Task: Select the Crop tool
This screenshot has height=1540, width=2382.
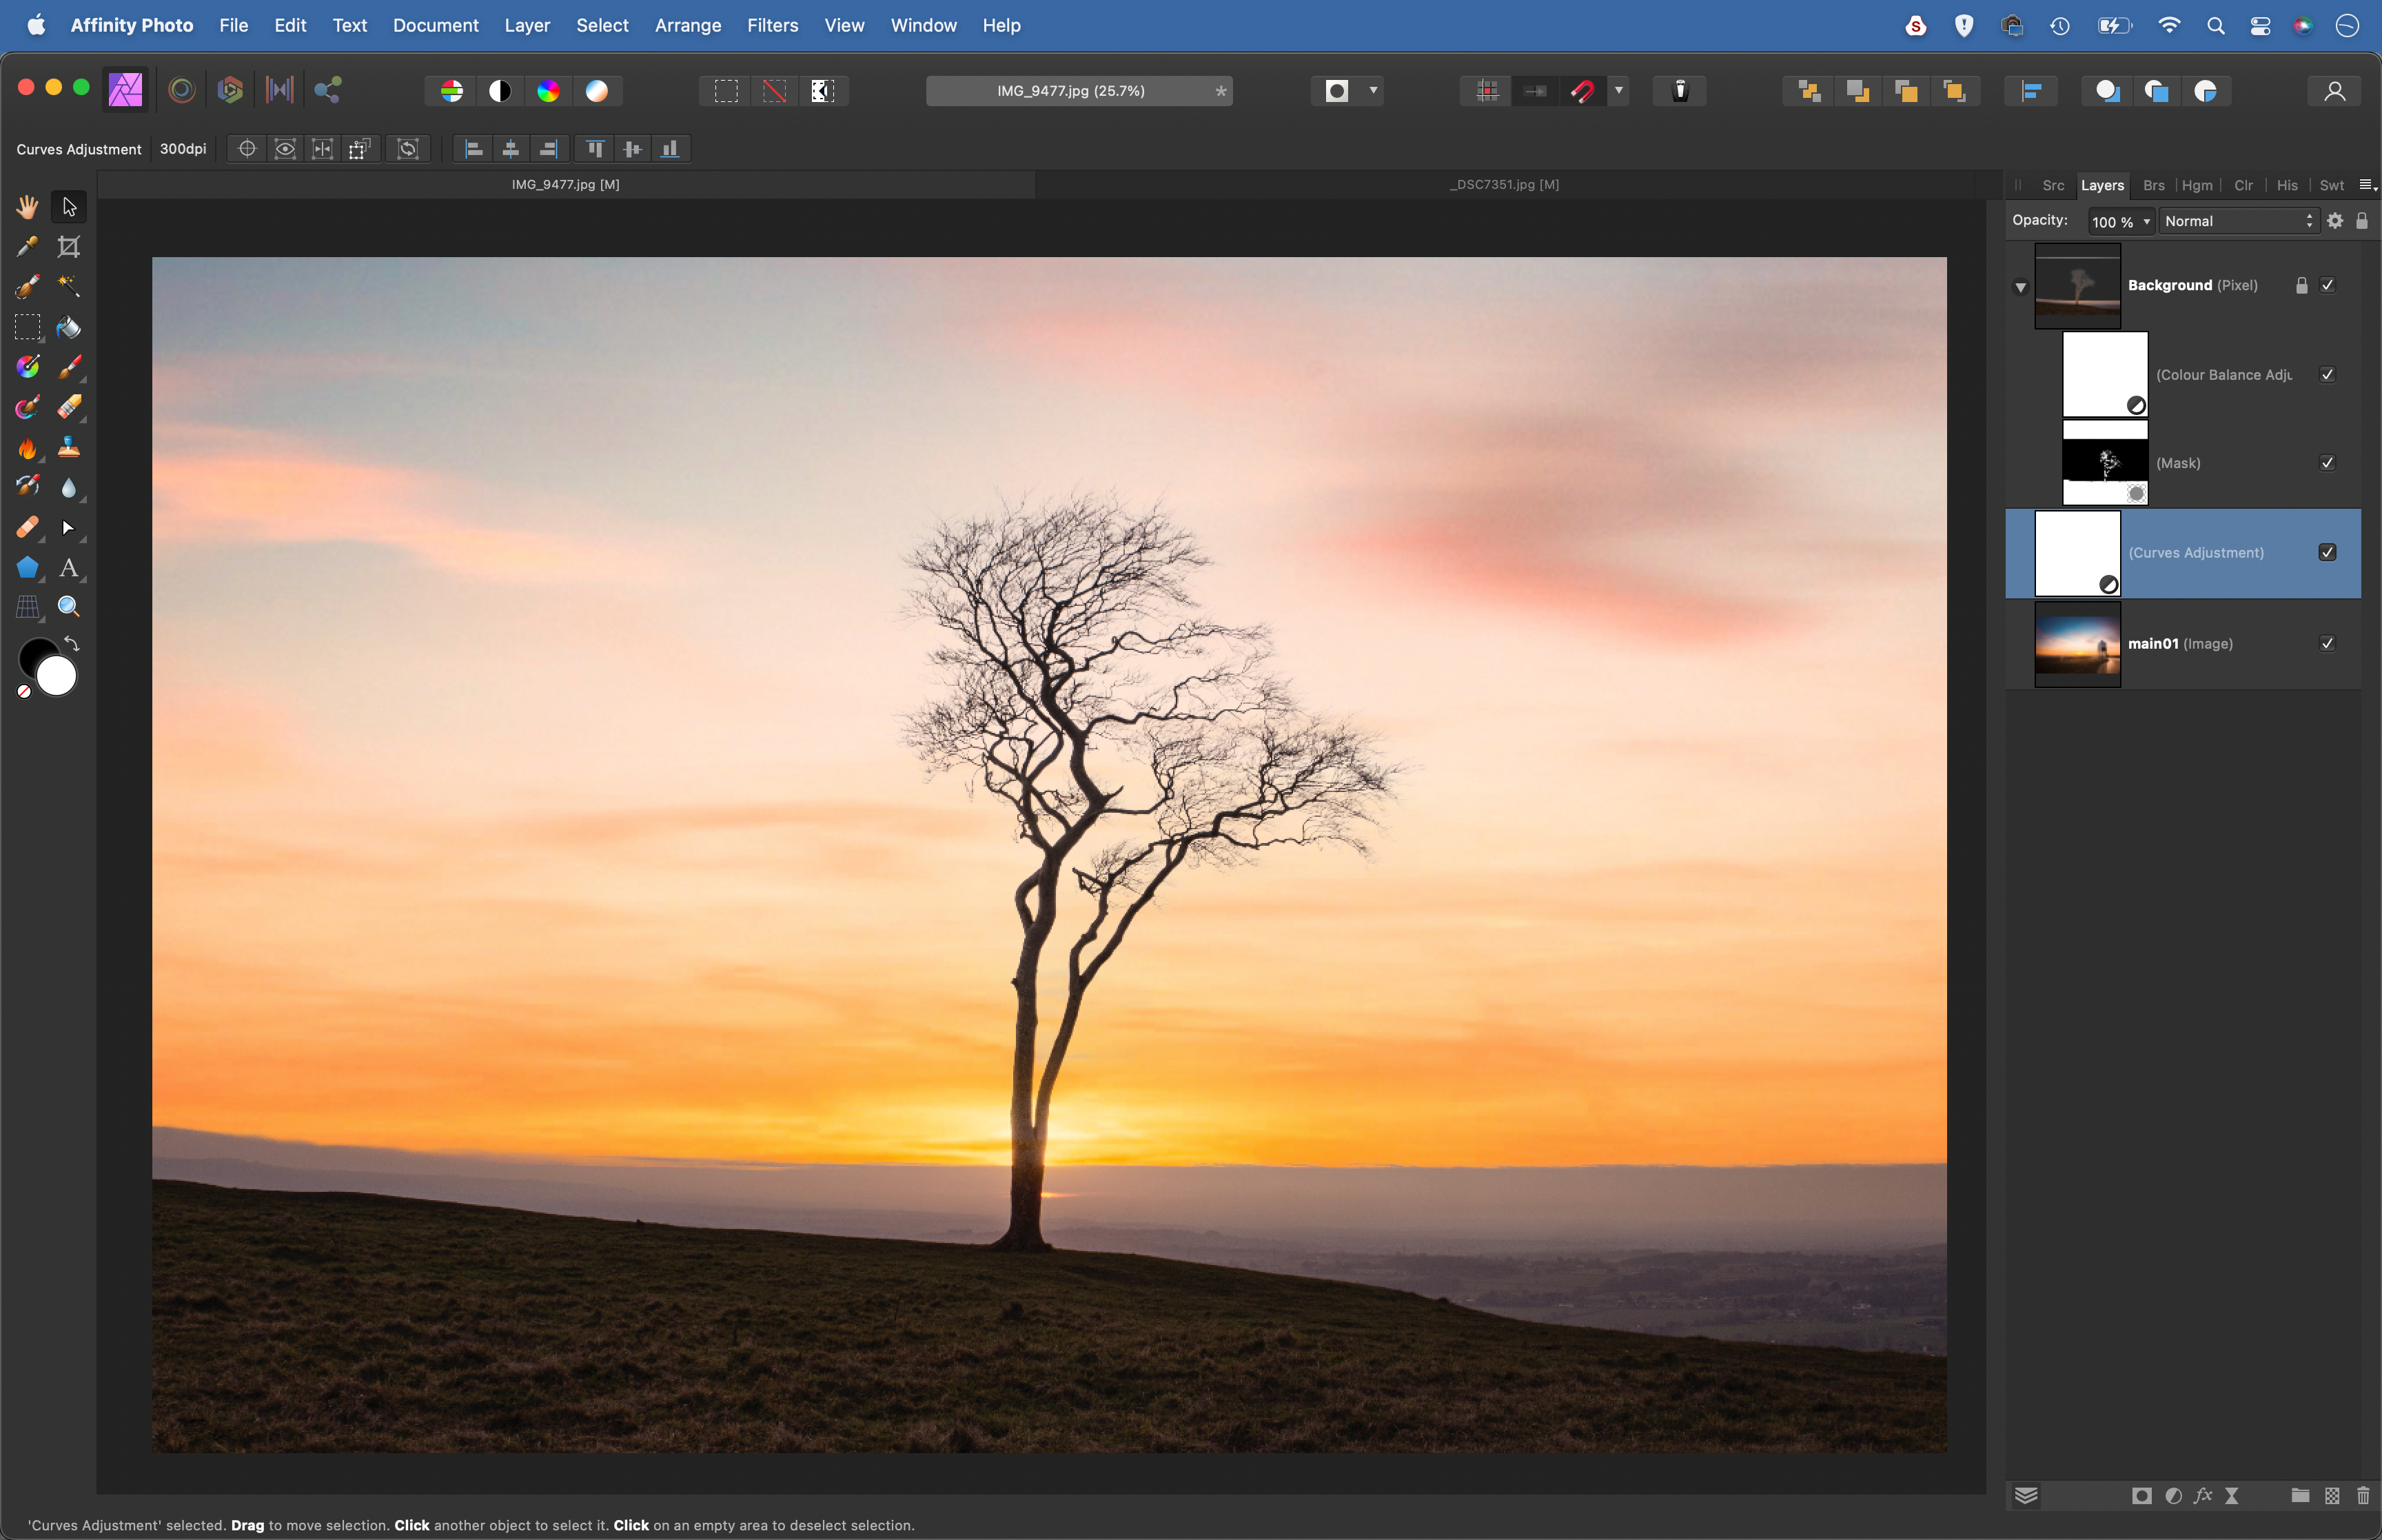Action: (x=69, y=247)
